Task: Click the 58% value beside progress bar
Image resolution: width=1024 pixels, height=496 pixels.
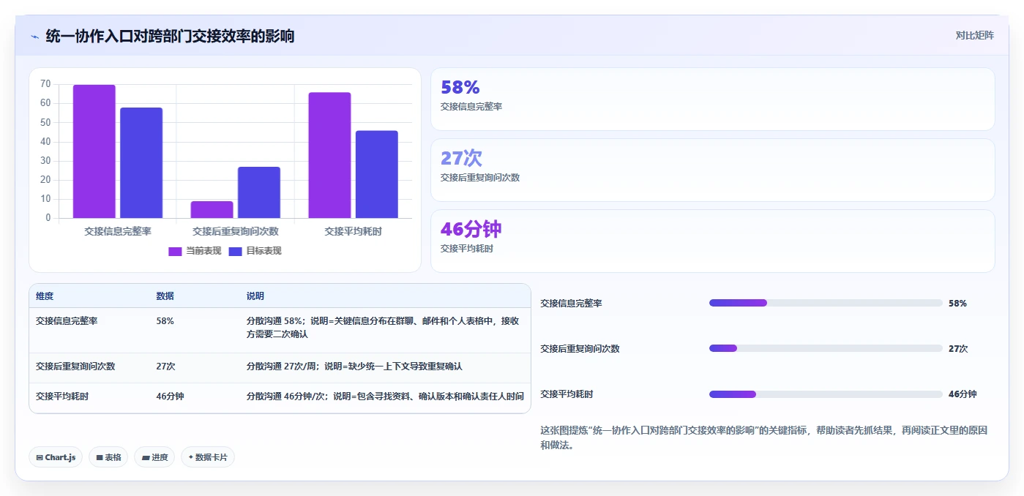Action: click(x=957, y=304)
